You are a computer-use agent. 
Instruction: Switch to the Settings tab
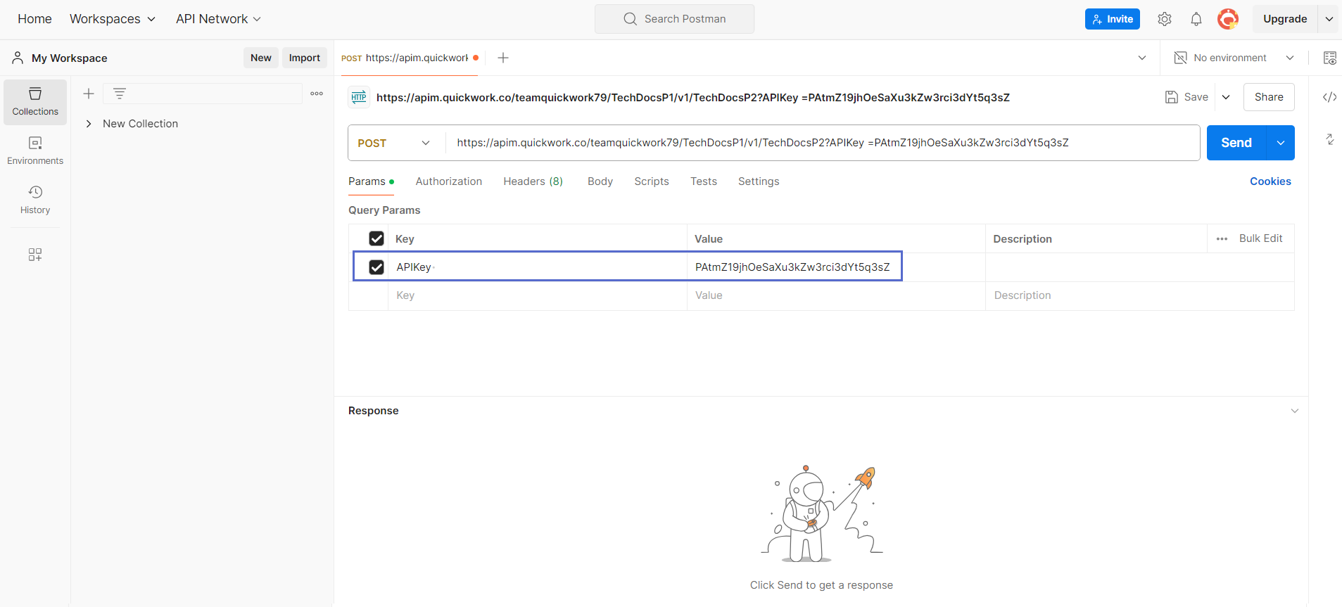759,181
